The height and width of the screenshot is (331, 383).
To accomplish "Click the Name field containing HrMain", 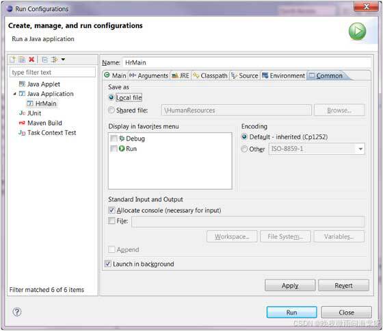I will tap(247, 62).
